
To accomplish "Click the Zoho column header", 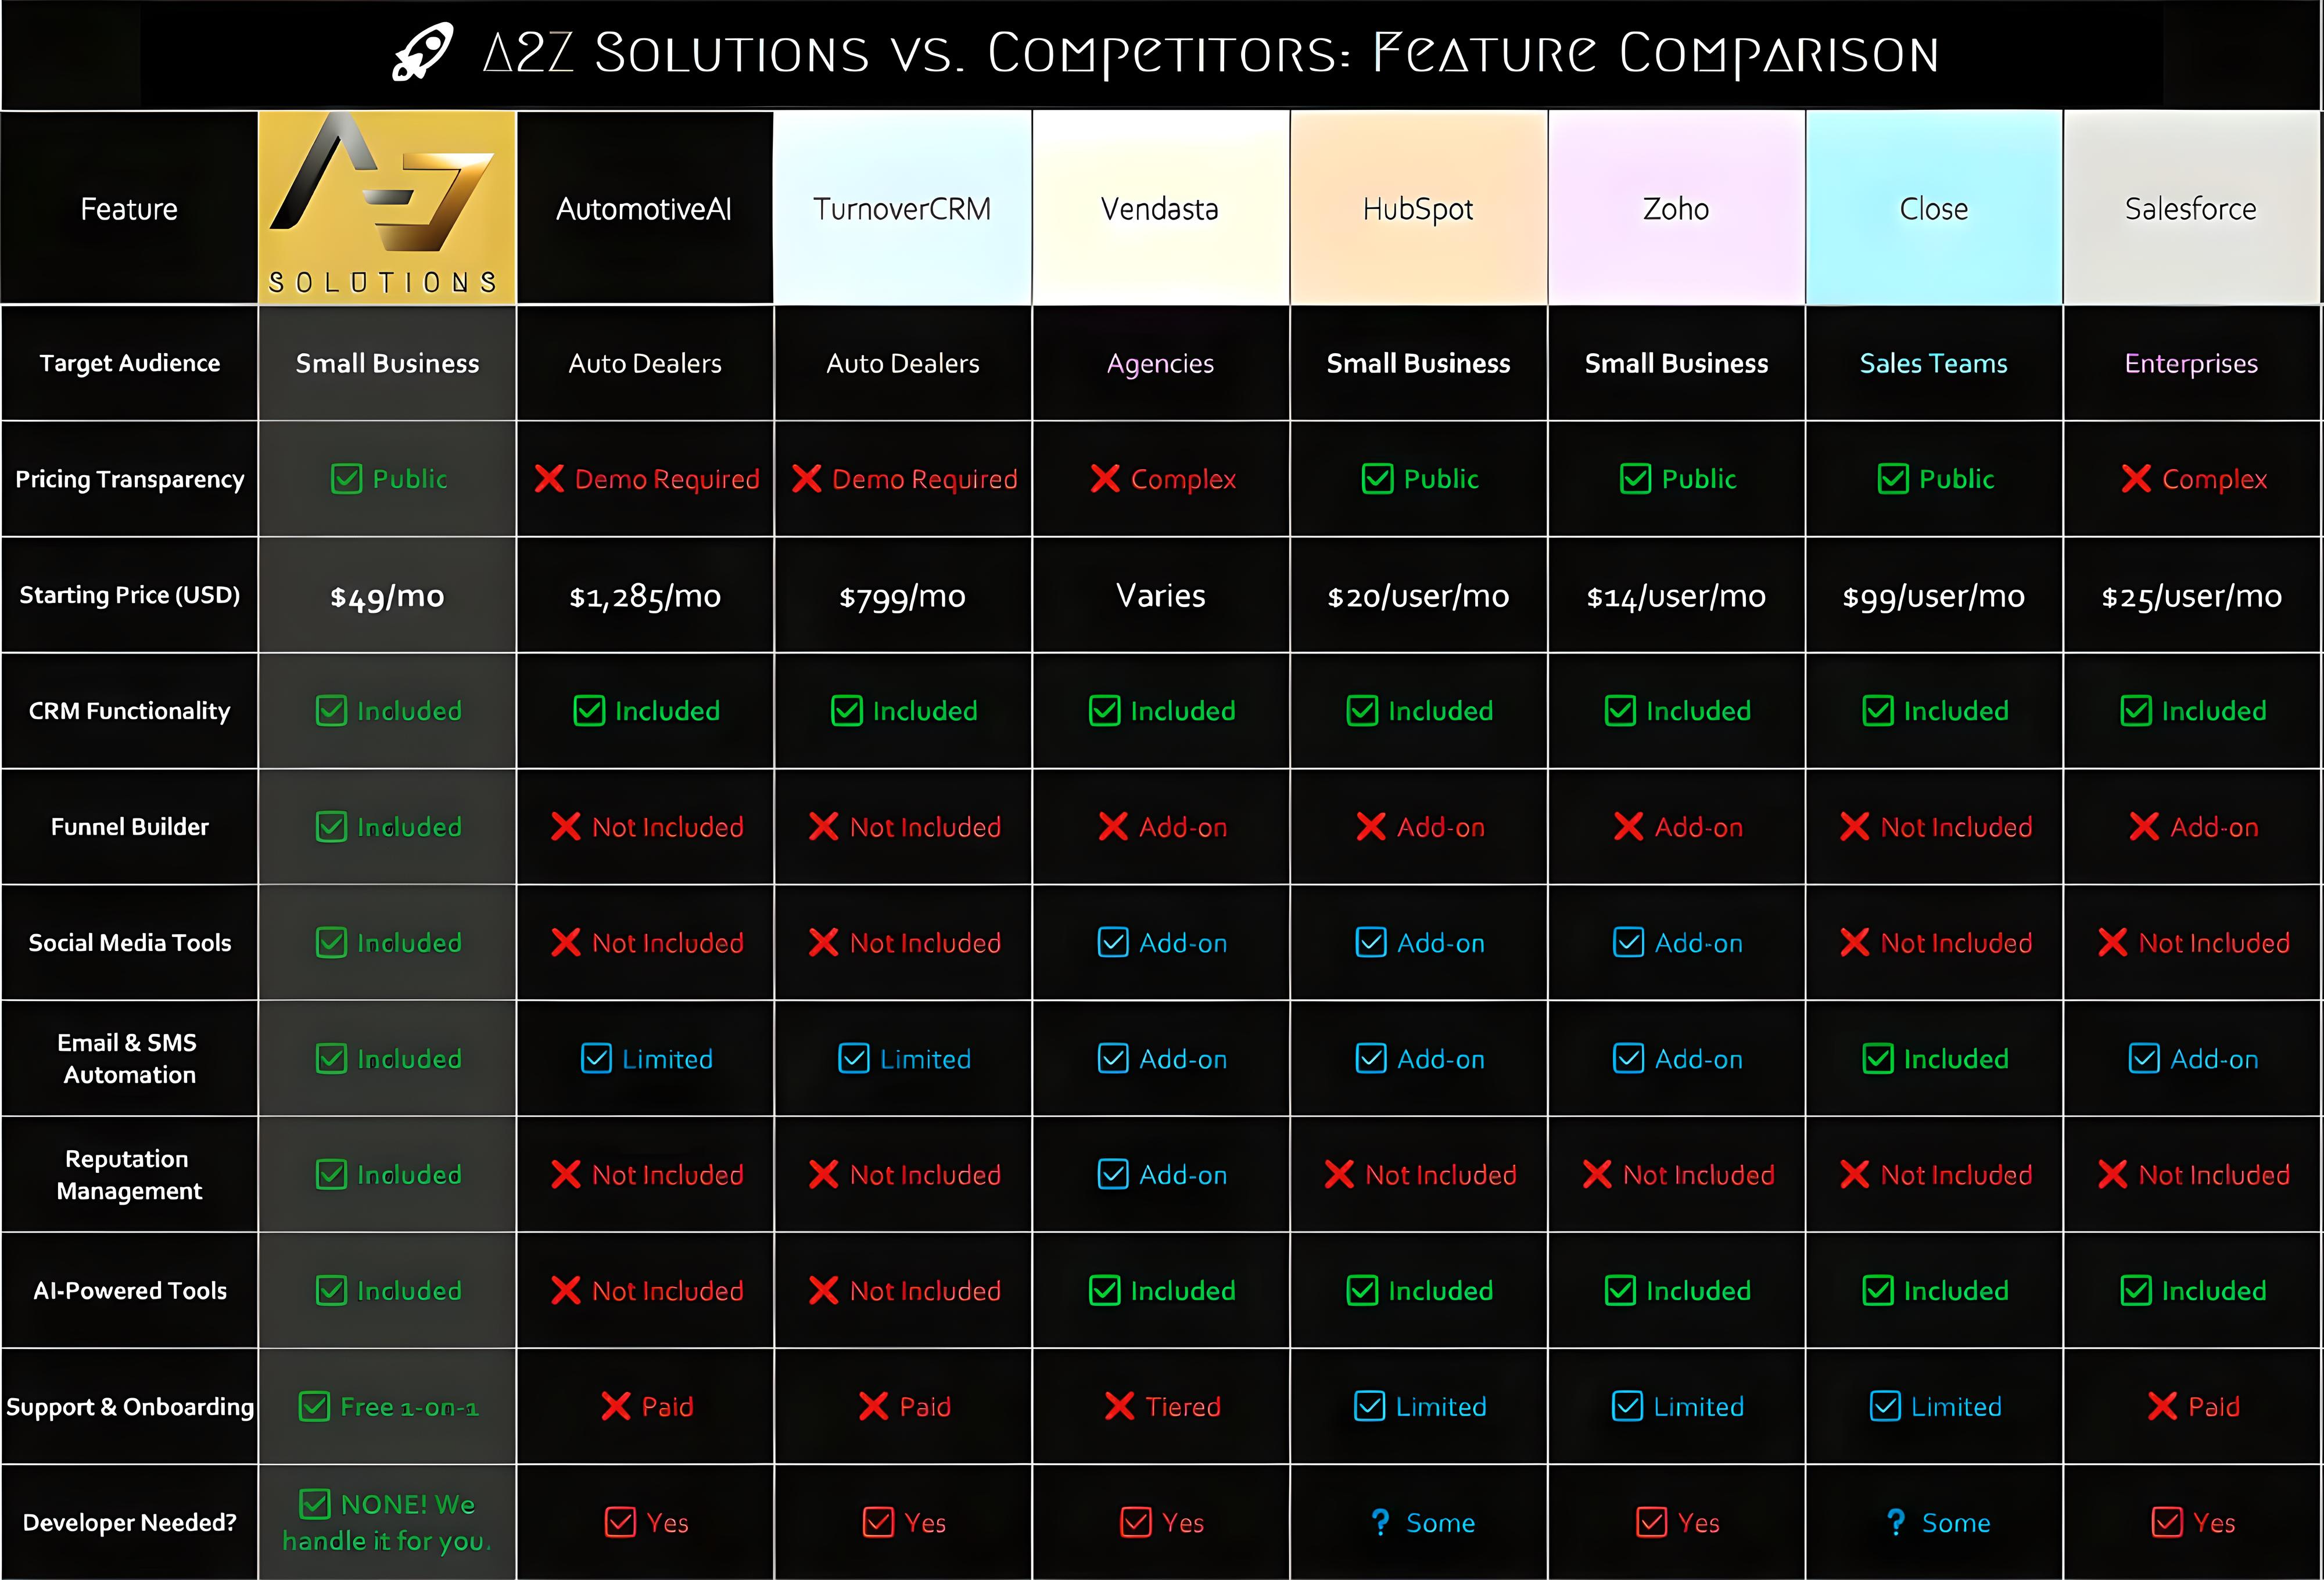I will [1676, 208].
